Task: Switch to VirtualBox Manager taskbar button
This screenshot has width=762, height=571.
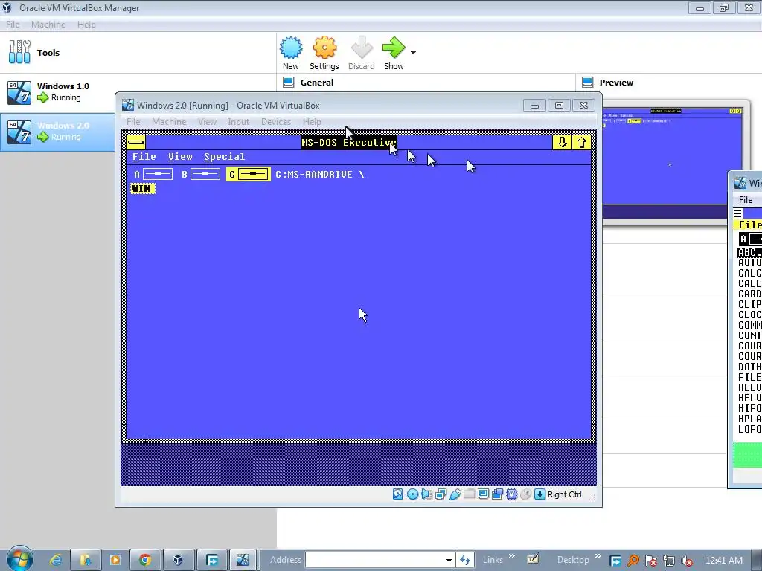Action: tap(178, 560)
